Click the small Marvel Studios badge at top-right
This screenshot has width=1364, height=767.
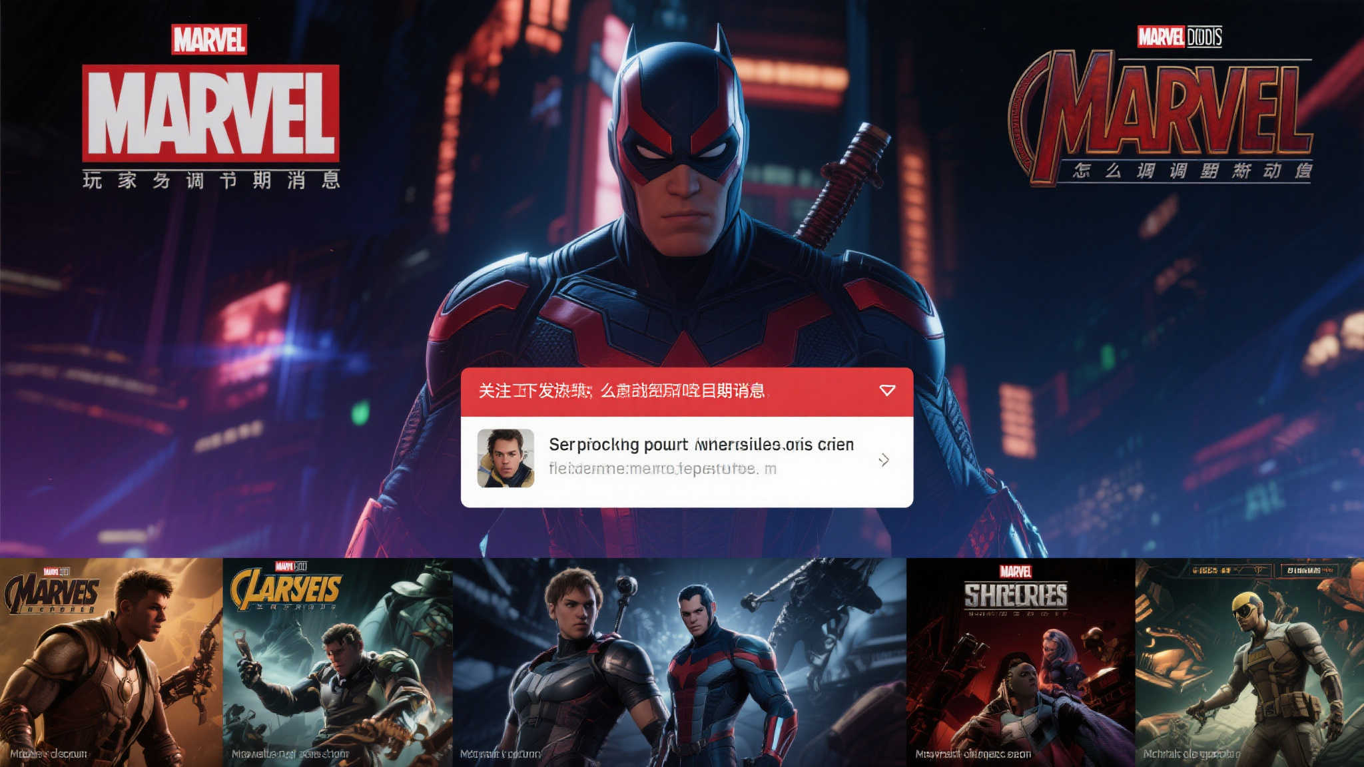(1180, 37)
